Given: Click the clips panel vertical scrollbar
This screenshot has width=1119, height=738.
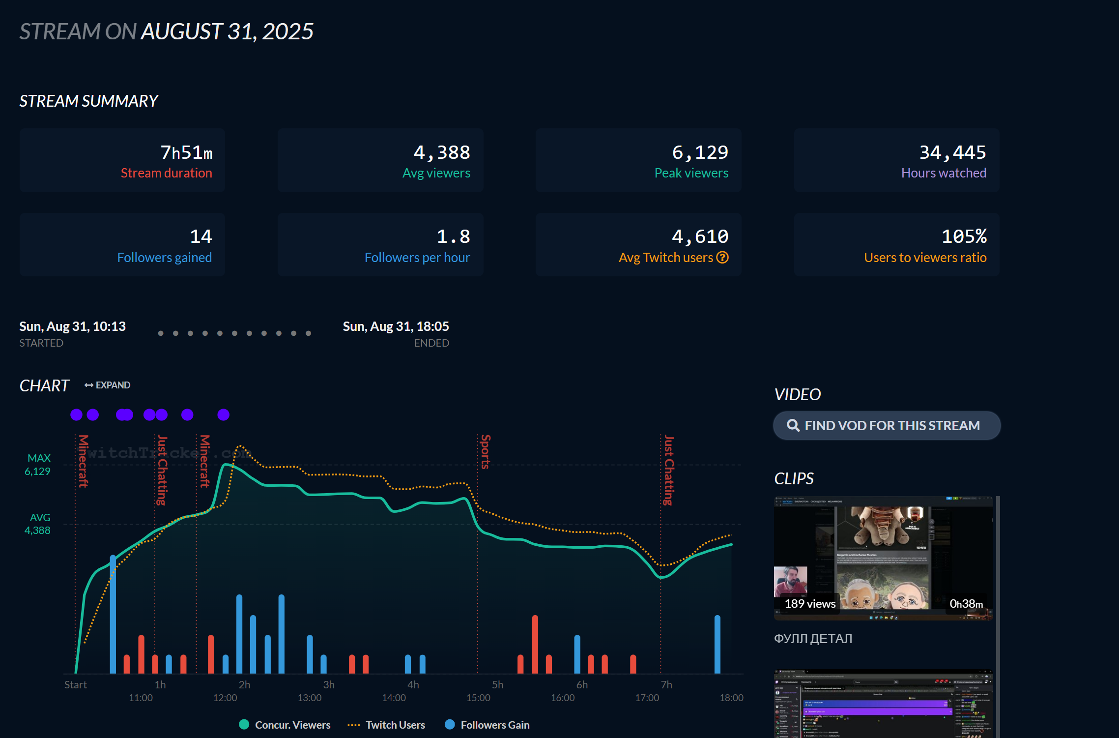Looking at the screenshot, I should pos(998,615).
